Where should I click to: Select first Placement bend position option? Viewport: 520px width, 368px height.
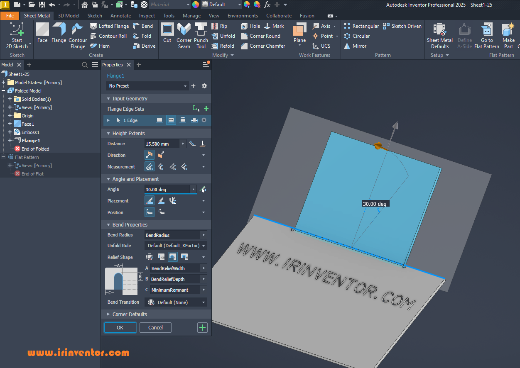click(x=150, y=201)
